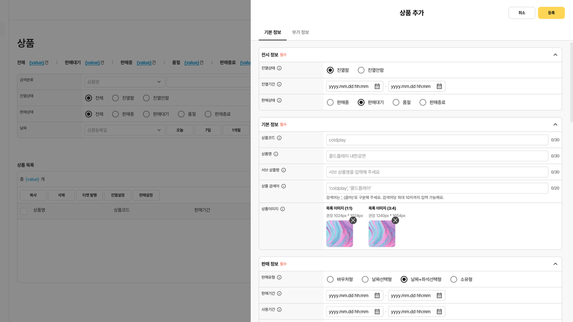This screenshot has height=322, width=573.
Task: Select 품절 radio in 상품 추가 panel
Action: [396, 102]
